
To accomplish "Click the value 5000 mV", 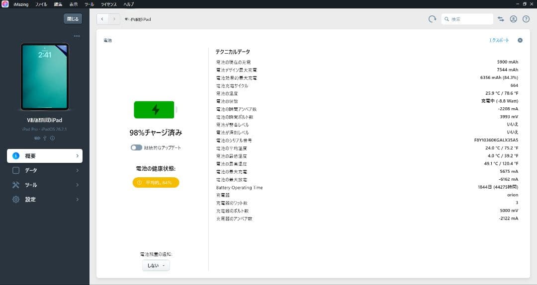I will click(x=509, y=211).
